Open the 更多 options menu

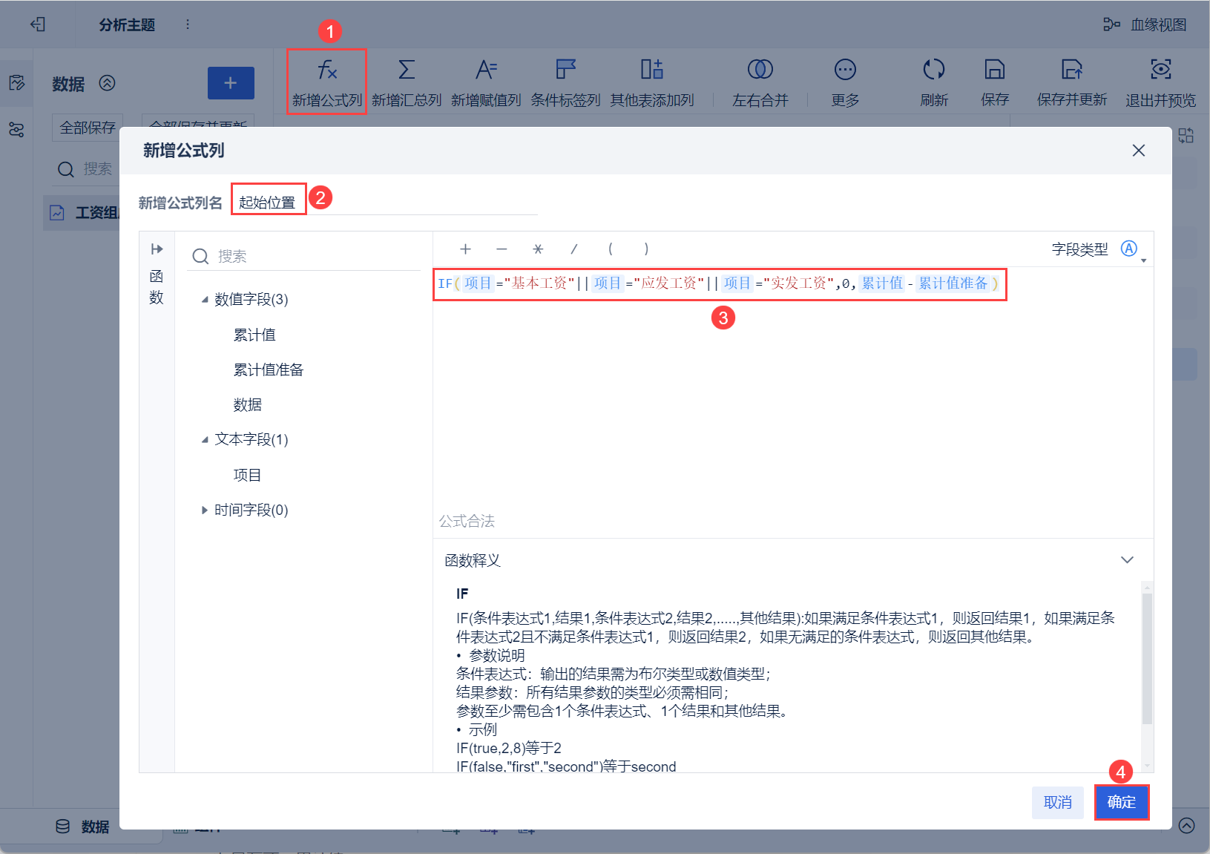845,82
